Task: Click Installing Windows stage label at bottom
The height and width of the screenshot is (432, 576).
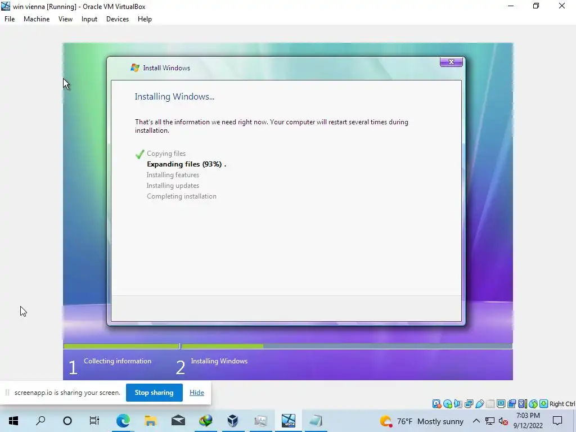Action: pyautogui.click(x=219, y=361)
